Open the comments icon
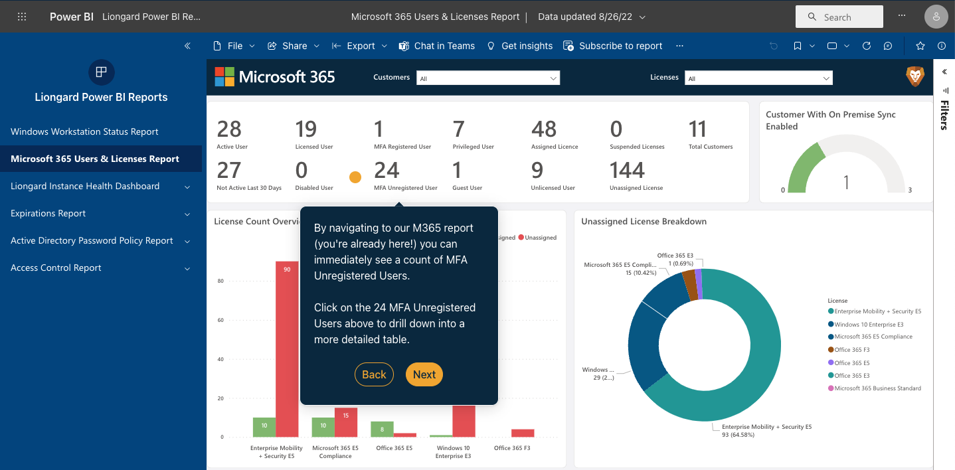The height and width of the screenshot is (470, 955). tap(888, 46)
